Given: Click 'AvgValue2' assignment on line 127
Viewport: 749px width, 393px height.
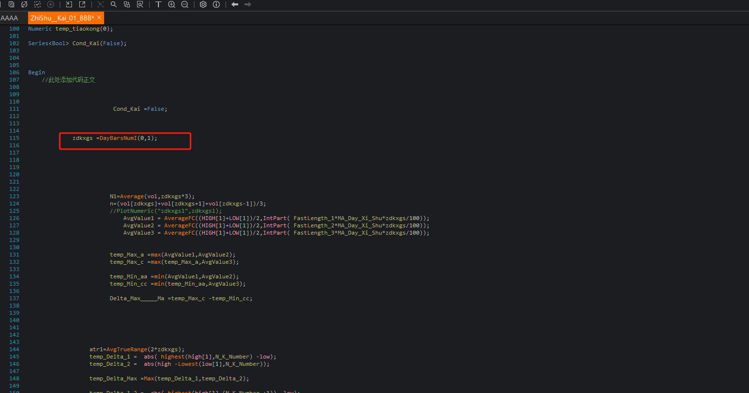Looking at the screenshot, I should [x=139, y=225].
